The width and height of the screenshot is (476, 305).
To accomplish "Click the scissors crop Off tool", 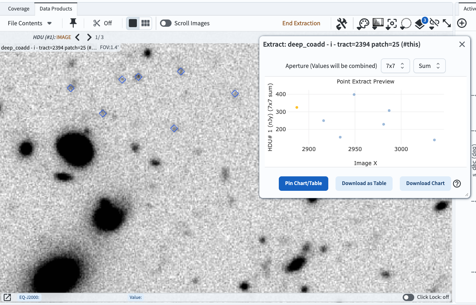I will [x=103, y=23].
